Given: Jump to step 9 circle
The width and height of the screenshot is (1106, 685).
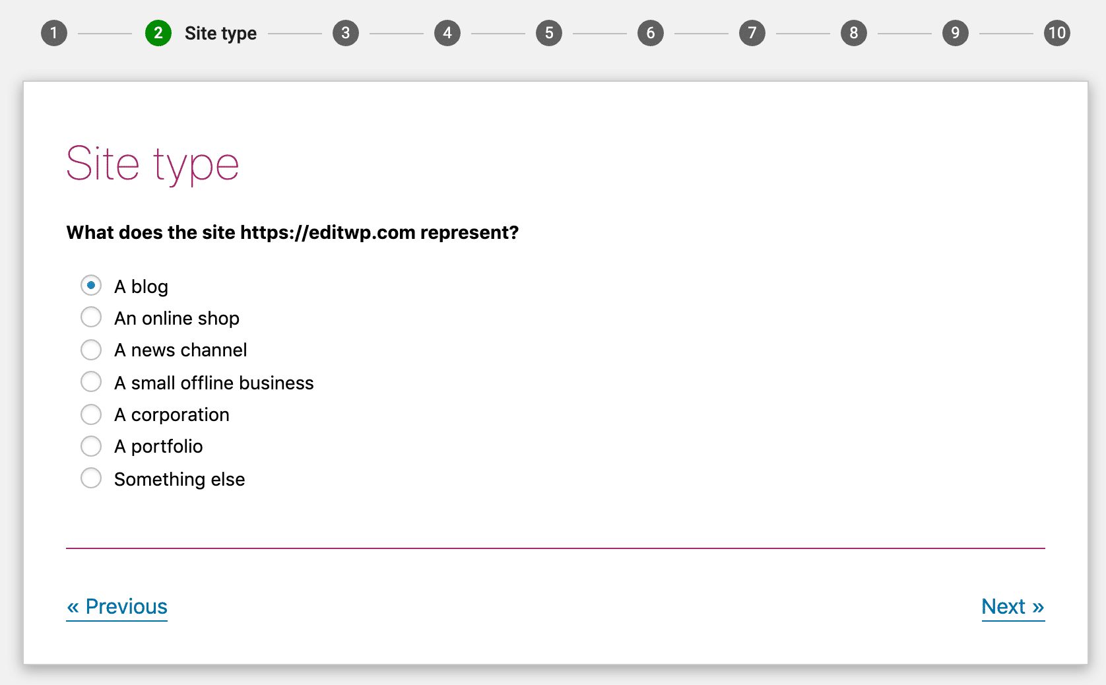Looking at the screenshot, I should [x=955, y=32].
